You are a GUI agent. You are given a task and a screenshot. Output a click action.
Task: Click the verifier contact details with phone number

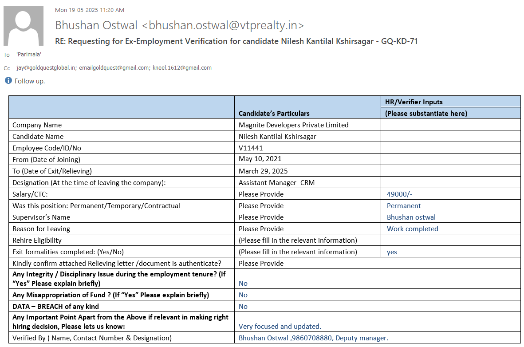(313, 338)
